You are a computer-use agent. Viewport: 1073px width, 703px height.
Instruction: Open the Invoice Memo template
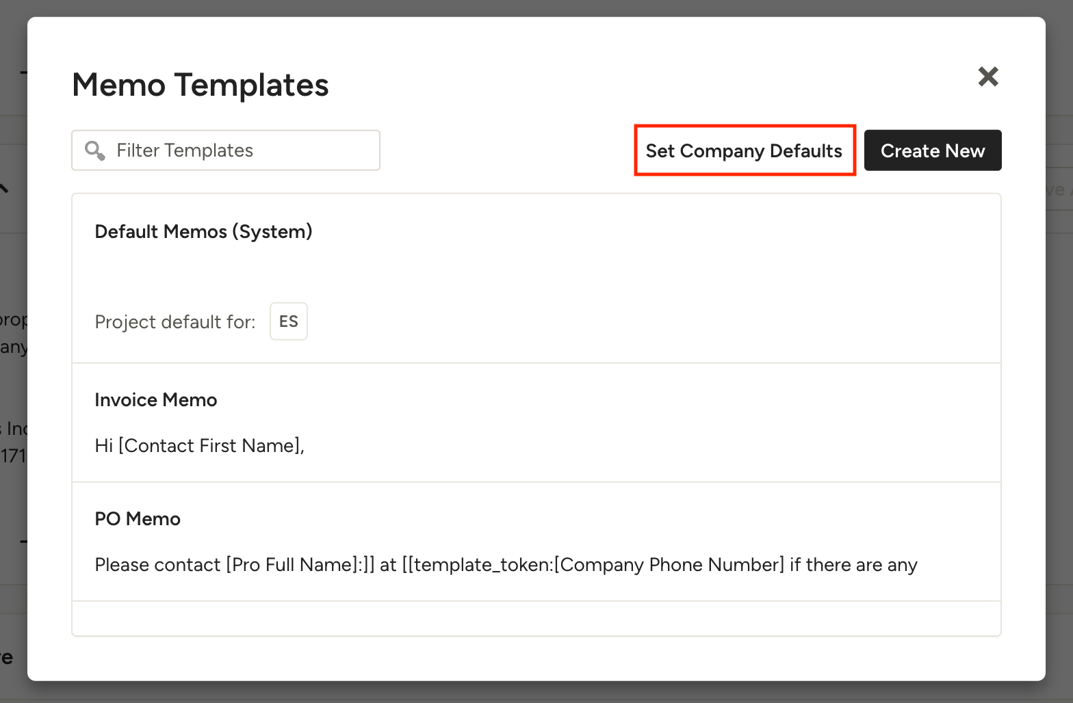pos(156,400)
